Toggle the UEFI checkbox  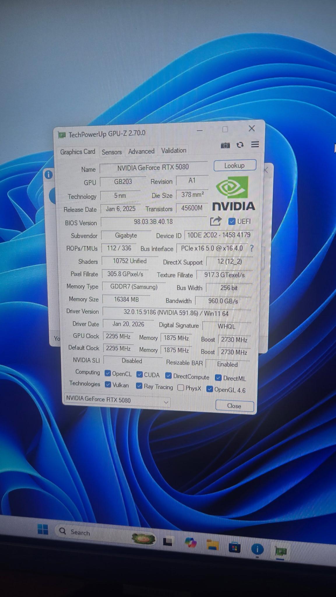click(x=232, y=222)
